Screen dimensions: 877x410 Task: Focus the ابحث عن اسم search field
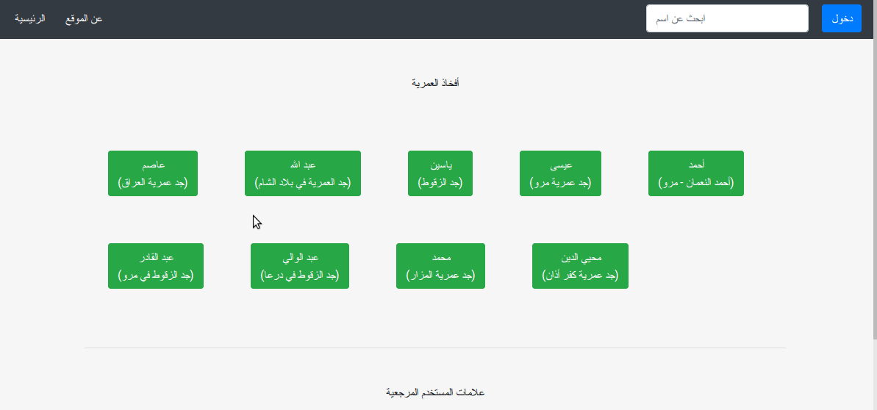click(x=727, y=18)
